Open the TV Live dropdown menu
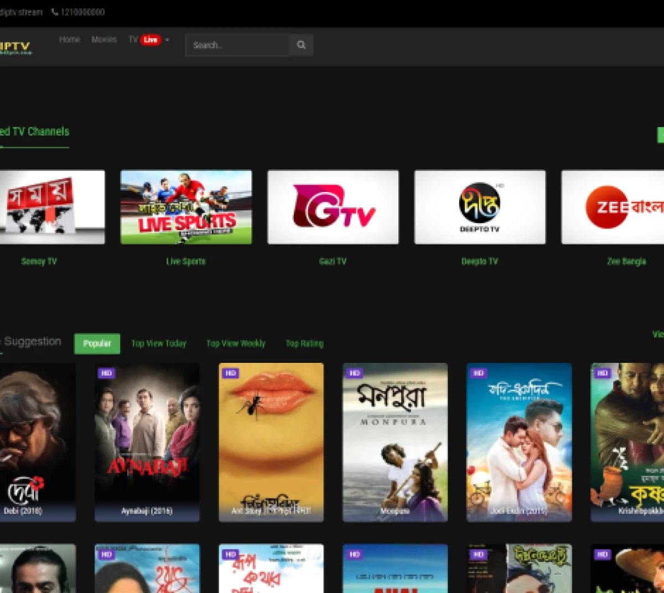664x593 pixels. (149, 40)
